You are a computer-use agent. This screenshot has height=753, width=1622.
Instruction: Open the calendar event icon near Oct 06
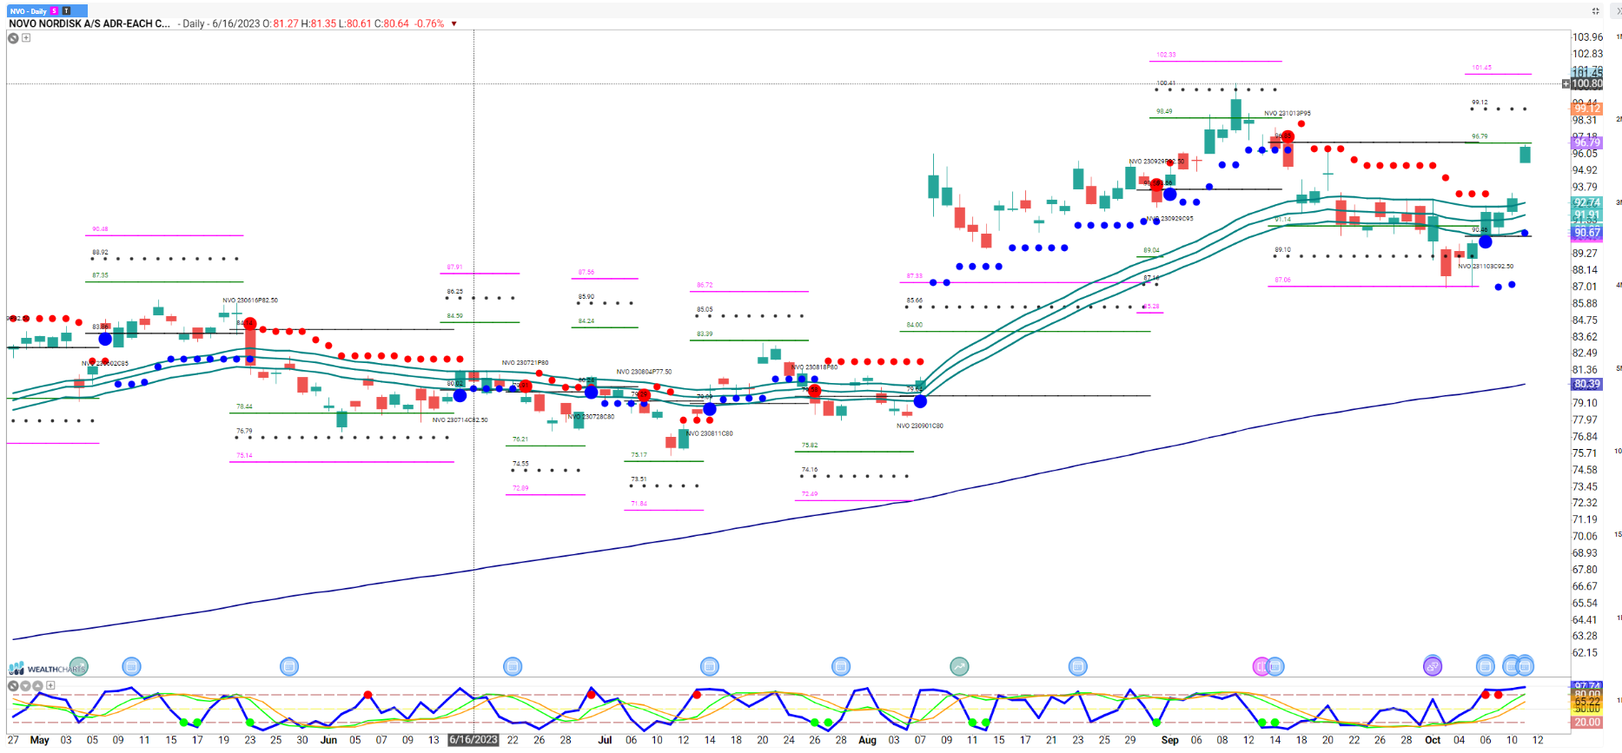pos(1486,666)
